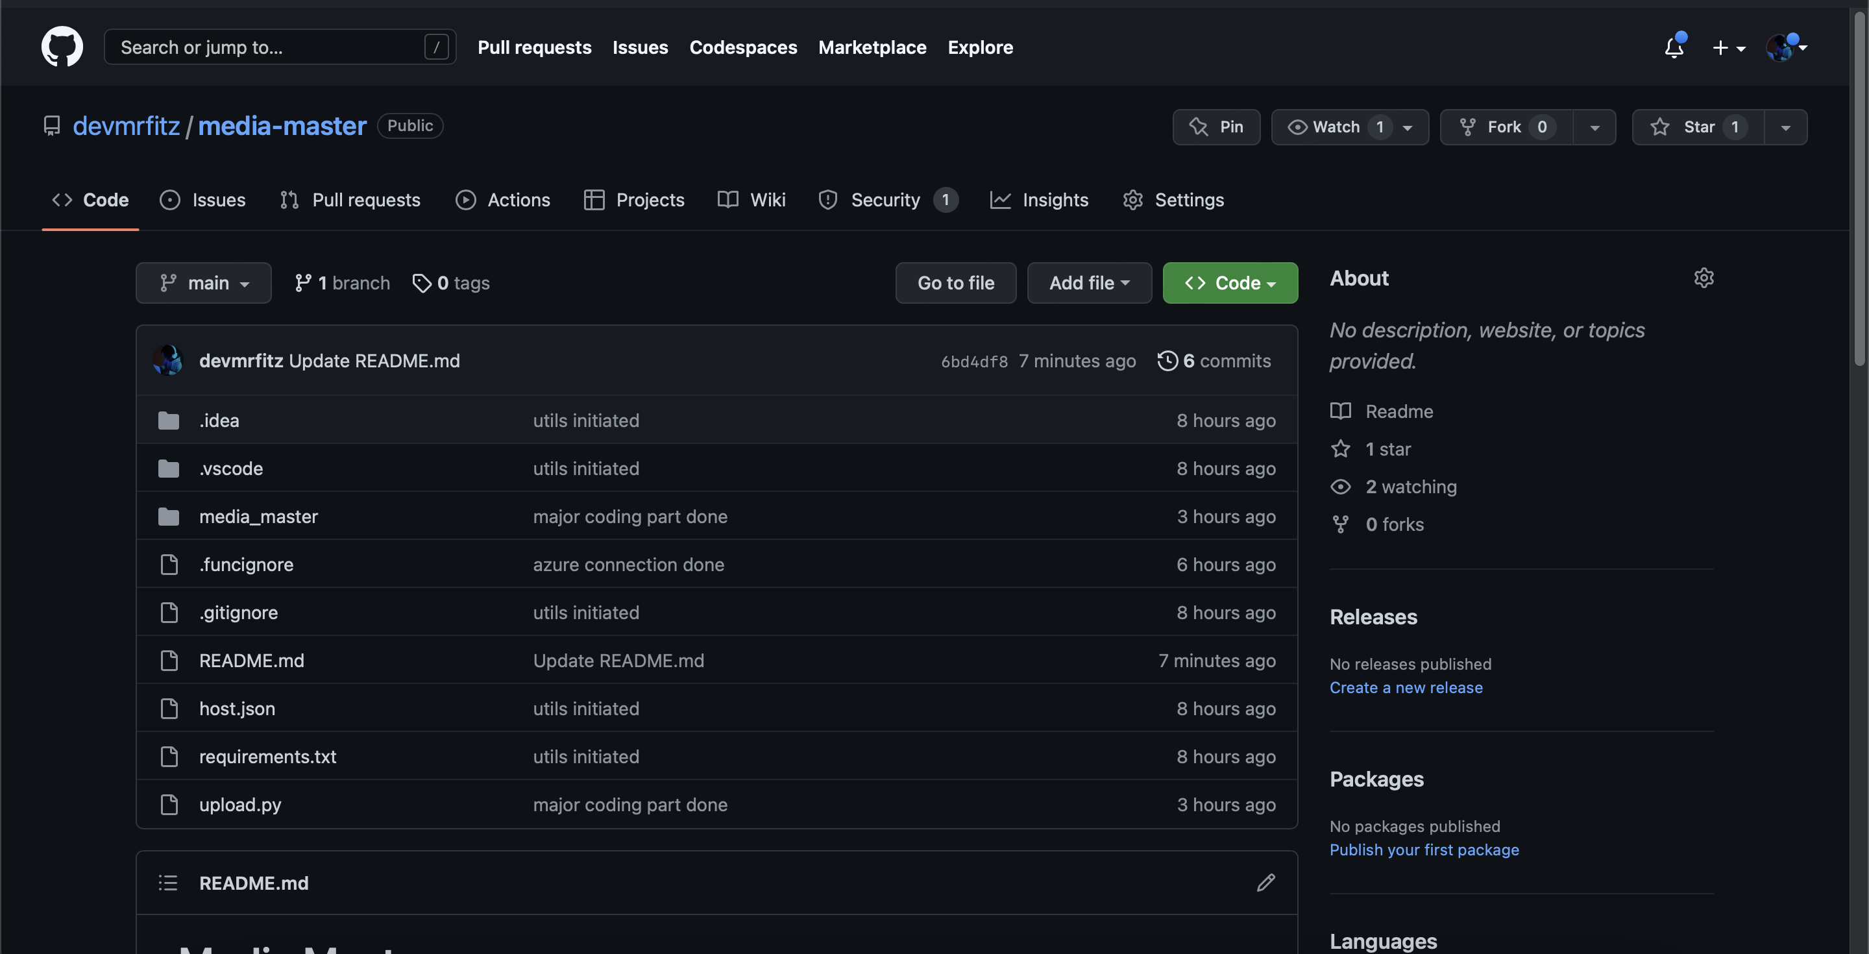
Task: Open the Add file dropdown
Action: [1088, 283]
